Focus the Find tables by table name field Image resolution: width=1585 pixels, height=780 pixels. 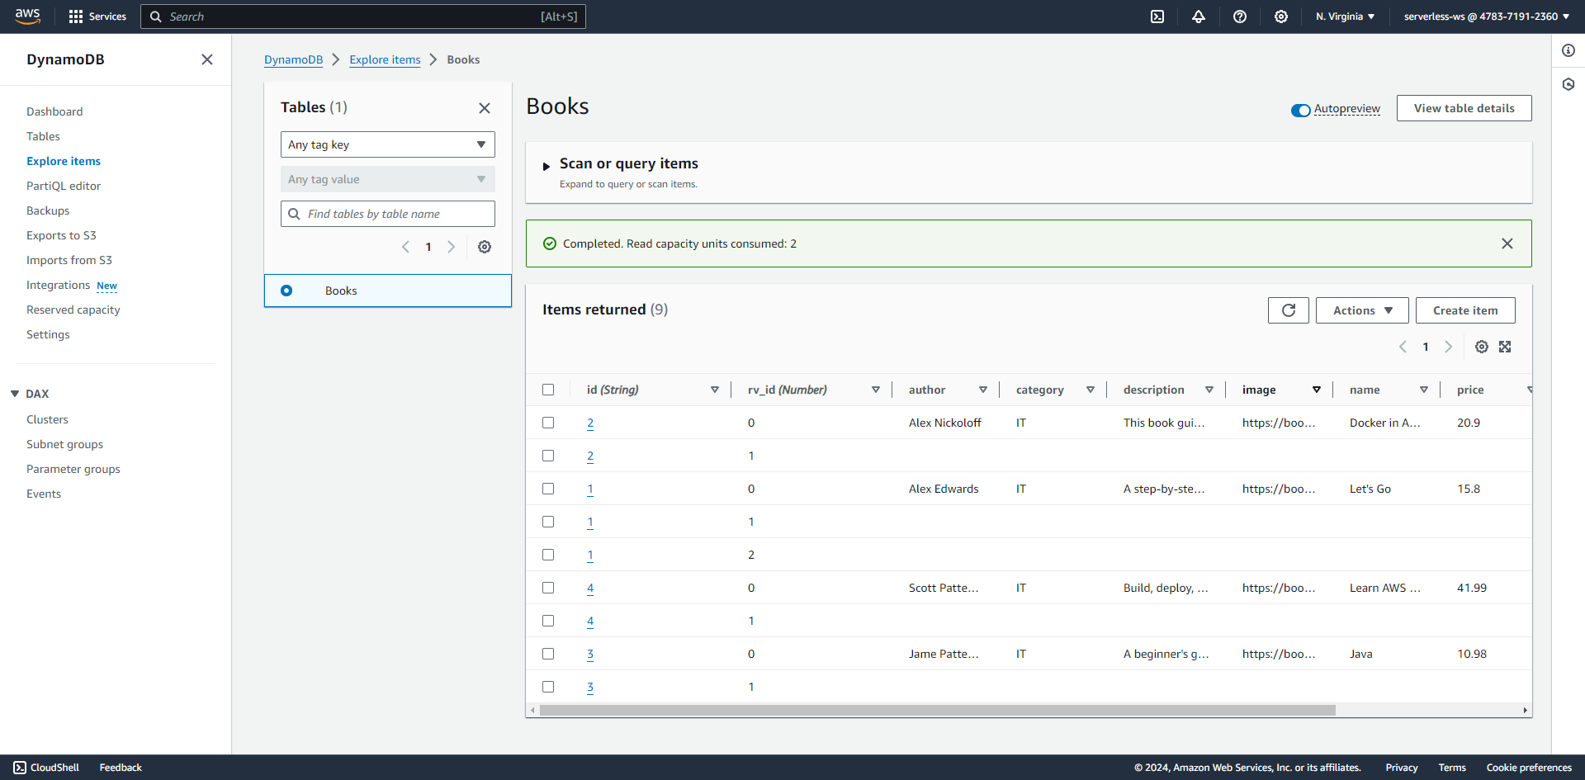pos(388,214)
